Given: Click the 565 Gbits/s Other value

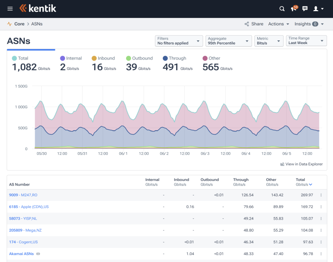Looking at the screenshot, I should (217, 67).
